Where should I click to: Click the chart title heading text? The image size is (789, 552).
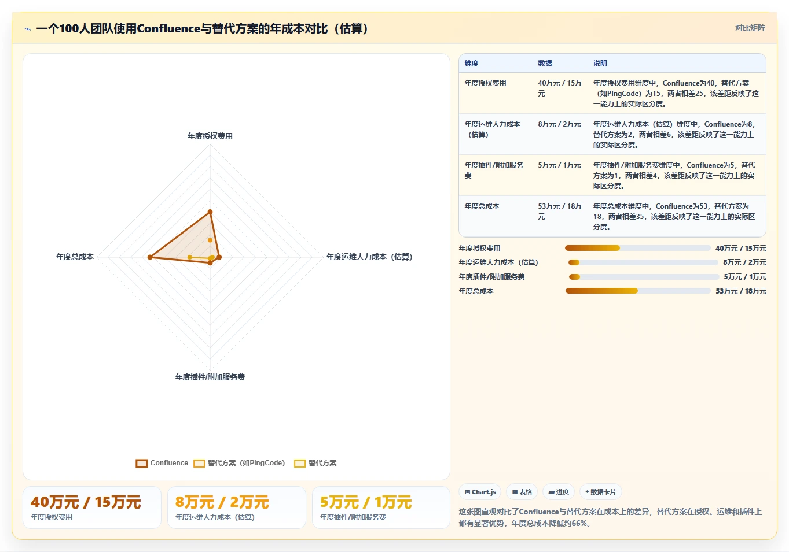pyautogui.click(x=205, y=28)
